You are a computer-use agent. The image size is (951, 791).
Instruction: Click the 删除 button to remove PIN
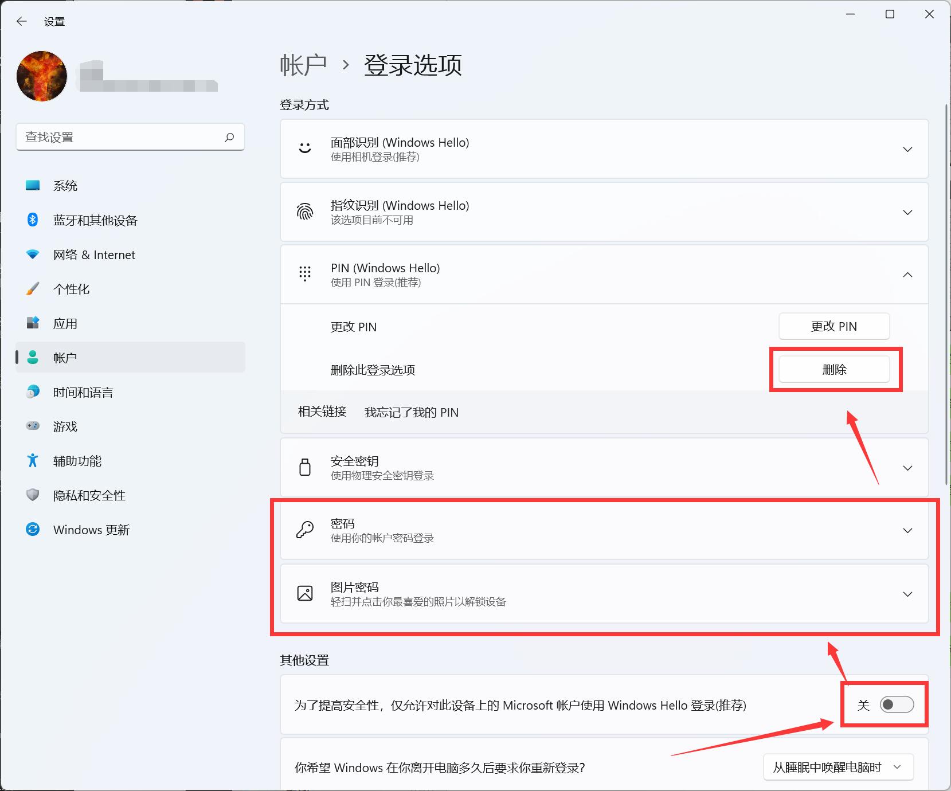pyautogui.click(x=834, y=370)
